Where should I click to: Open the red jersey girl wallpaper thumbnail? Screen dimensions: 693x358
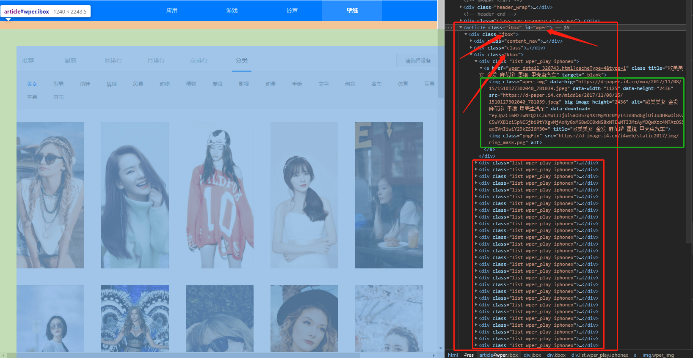click(x=219, y=195)
